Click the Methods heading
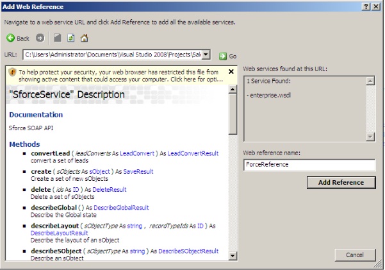This screenshot has height=270, width=385. (24, 144)
